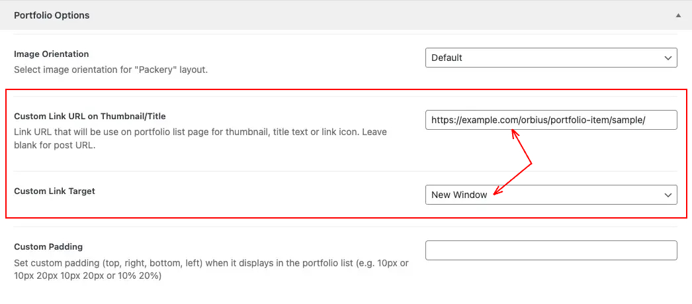Click the Default value in orientation select
Viewport: 692px width, 304px height.
tap(447, 58)
